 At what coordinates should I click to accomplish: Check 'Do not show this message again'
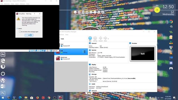pos(20,32)
